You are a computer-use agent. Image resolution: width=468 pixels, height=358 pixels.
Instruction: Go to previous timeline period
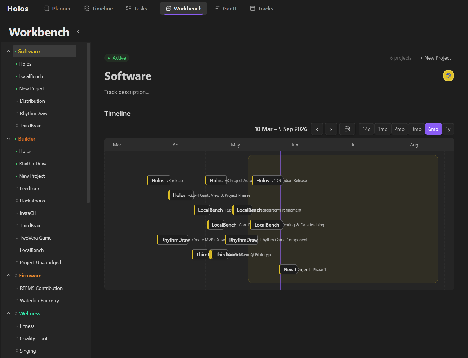tap(317, 129)
